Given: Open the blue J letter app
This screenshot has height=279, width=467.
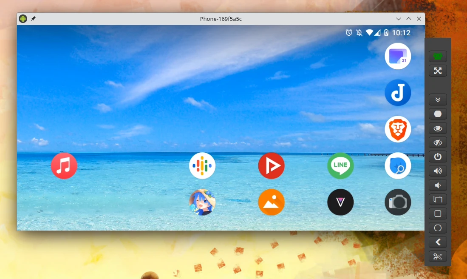Looking at the screenshot, I should 398,93.
